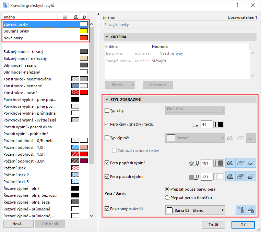261x232 pixels.
Task: Toggle second surface material override icon
Action: point(251,210)
